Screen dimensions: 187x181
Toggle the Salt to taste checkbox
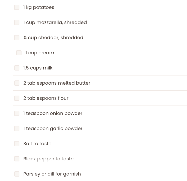pos(17,144)
